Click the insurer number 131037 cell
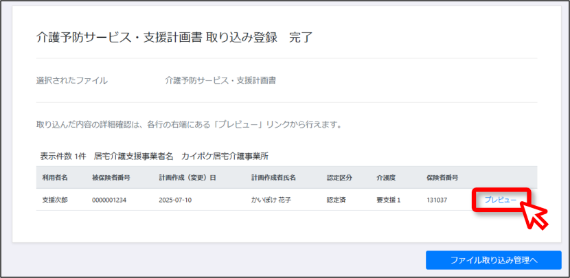 (437, 200)
